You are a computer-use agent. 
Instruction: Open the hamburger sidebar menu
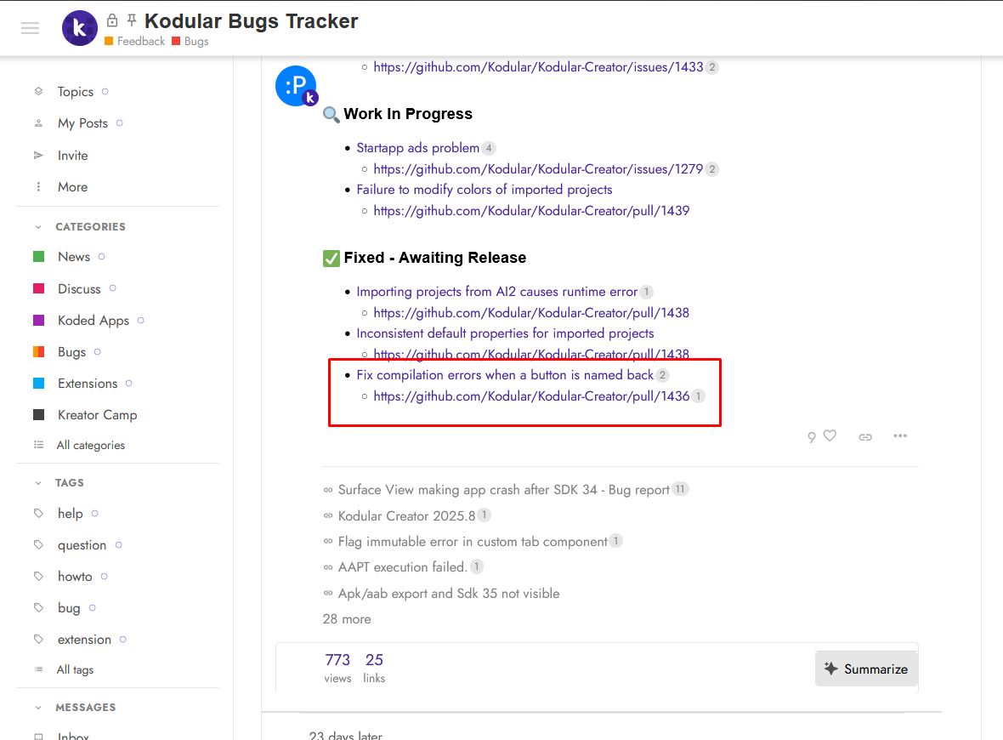[x=30, y=27]
